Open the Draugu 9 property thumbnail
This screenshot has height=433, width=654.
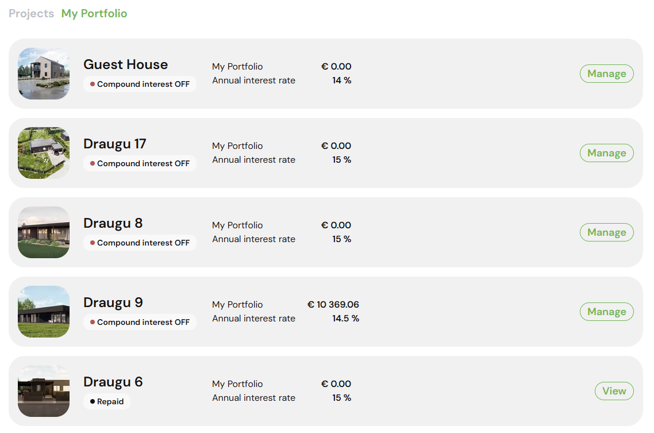(x=44, y=312)
